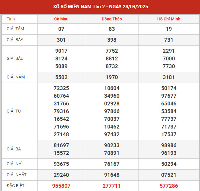This screenshot has width=200, height=191.
Task: Click fourth prize number 02928
Action: tap(112, 104)
